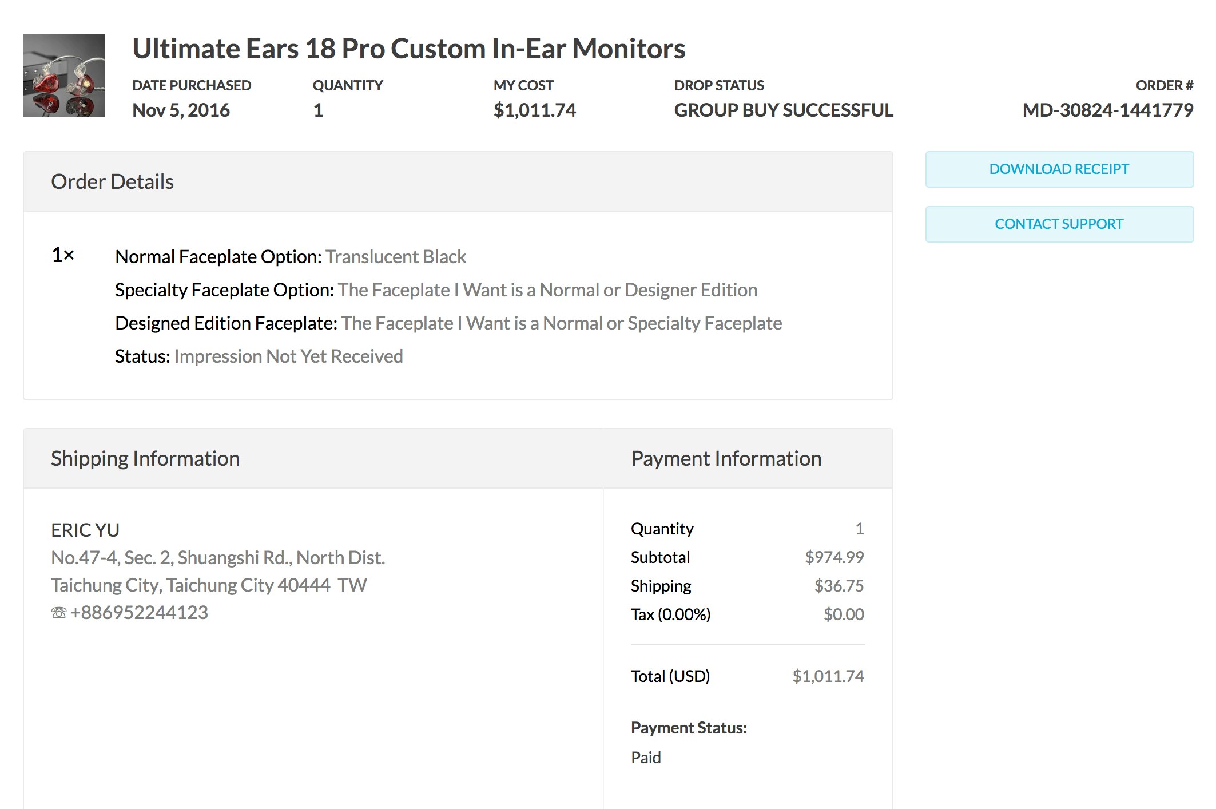Viewport: 1216px width, 809px height.
Task: Click the Translucent Black faceplate option text
Action: coord(396,257)
